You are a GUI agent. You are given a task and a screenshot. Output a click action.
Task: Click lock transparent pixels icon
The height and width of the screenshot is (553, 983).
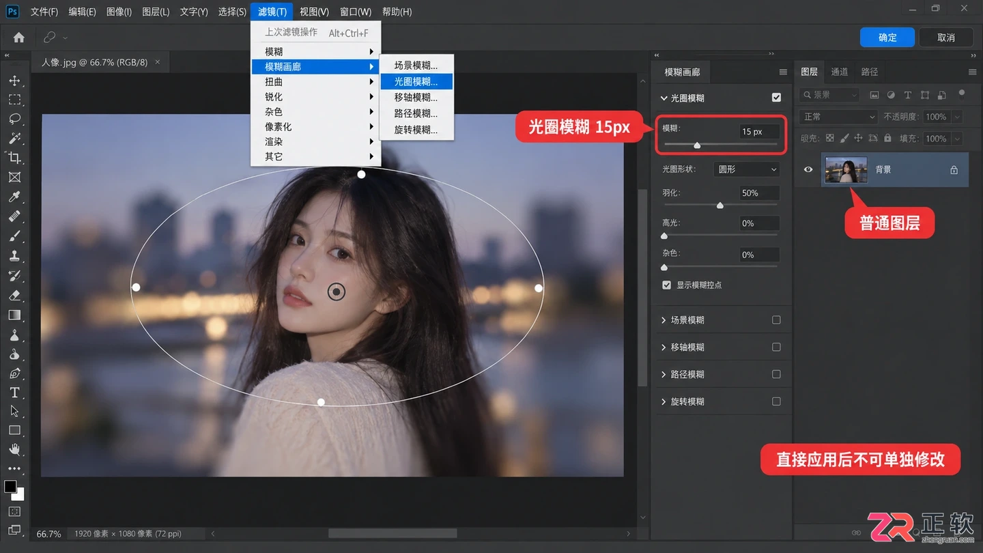click(830, 138)
